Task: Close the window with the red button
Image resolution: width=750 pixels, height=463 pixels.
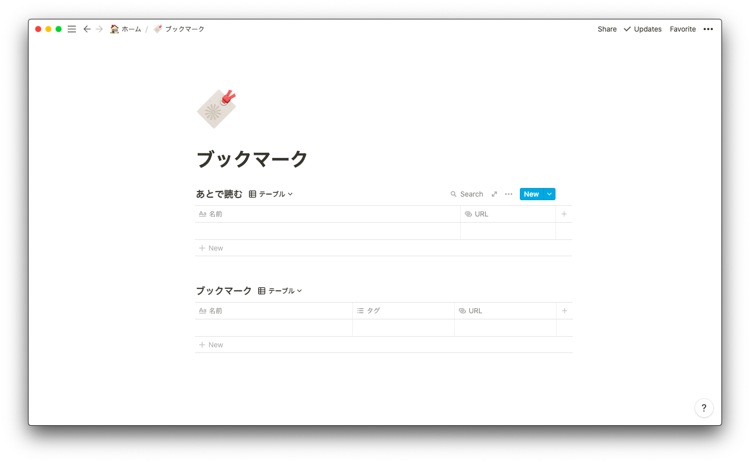Action: pyautogui.click(x=38, y=29)
